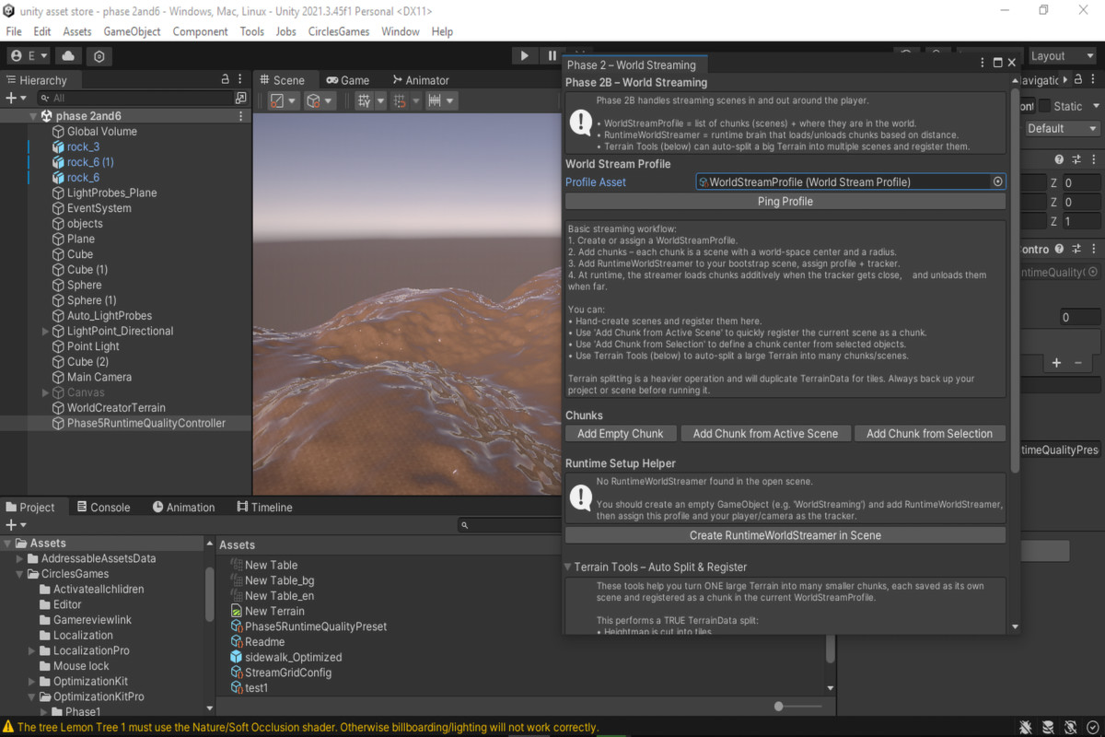1105x737 pixels.
Task: Lock the Inspector panel
Action: point(1079,80)
